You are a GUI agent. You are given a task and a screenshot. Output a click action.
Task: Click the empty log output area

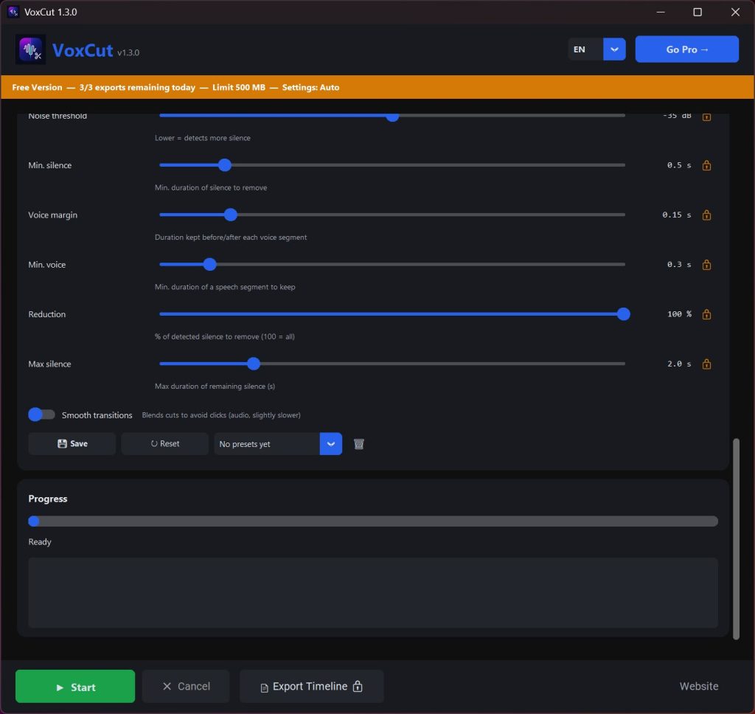373,592
